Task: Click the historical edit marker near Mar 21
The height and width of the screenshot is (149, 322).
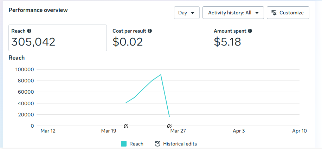Action: click(126, 126)
